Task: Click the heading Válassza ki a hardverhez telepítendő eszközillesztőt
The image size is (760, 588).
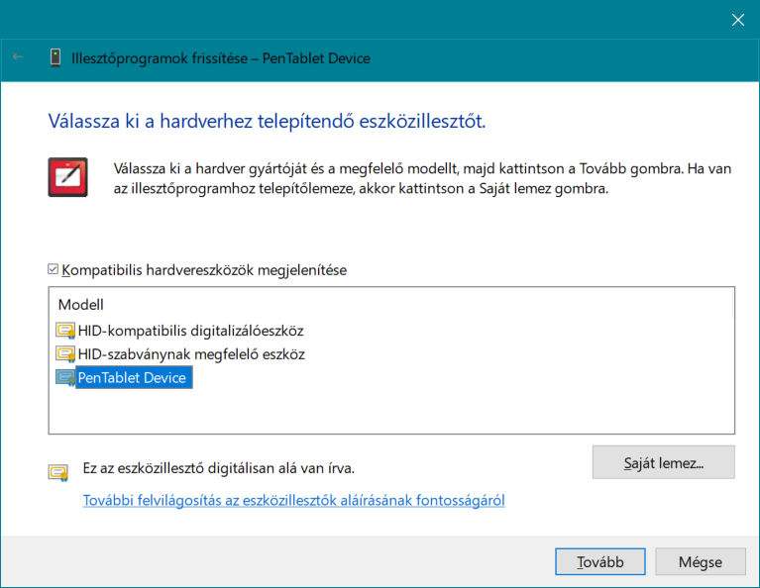Action: click(267, 121)
